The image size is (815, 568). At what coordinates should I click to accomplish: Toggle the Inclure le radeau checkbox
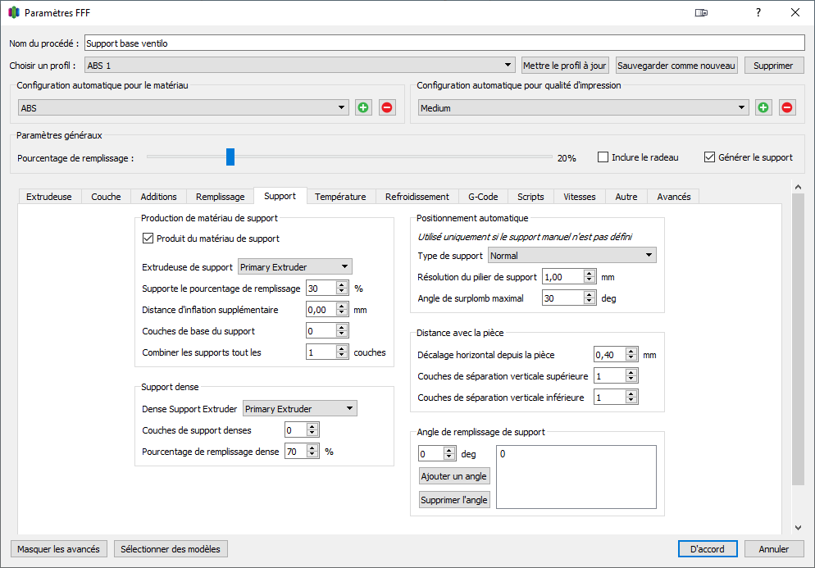(603, 157)
